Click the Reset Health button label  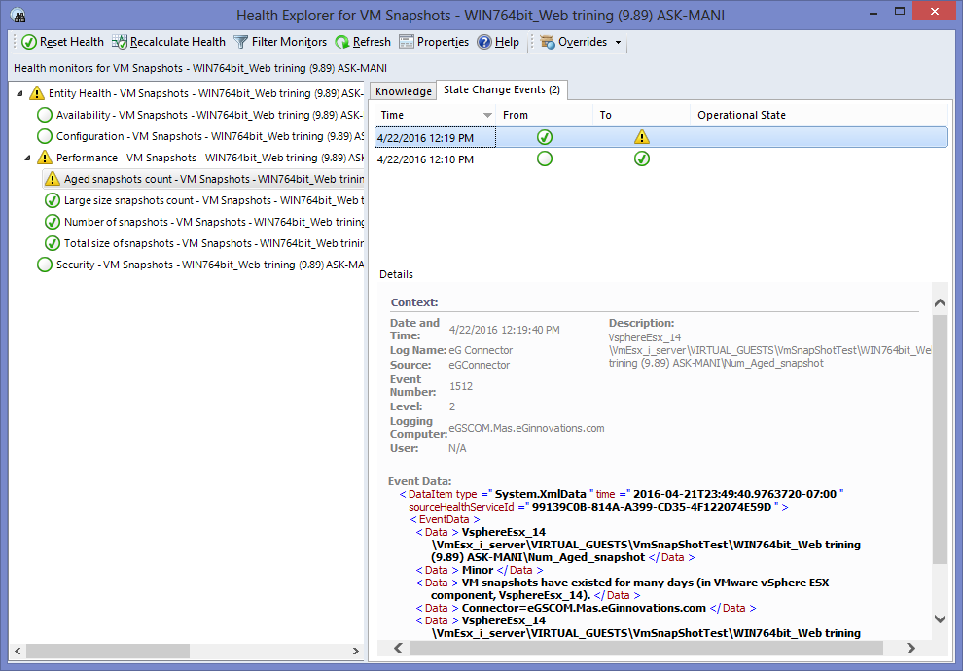pyautogui.click(x=72, y=42)
